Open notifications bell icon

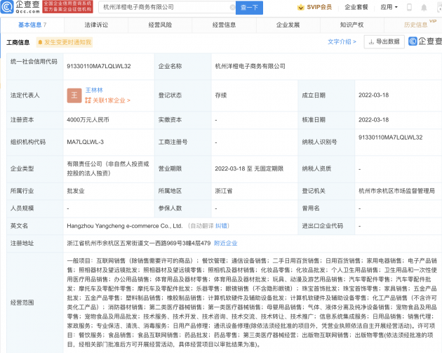[x=424, y=8]
